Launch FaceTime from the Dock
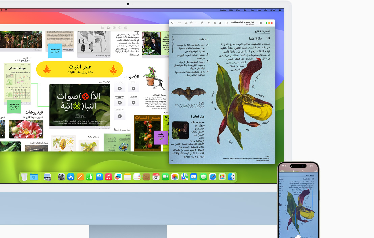Image resolution: width=374 pixels, height=238 pixels. [165, 177]
